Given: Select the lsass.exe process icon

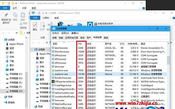Looking at the screenshot, I should point(53,100).
